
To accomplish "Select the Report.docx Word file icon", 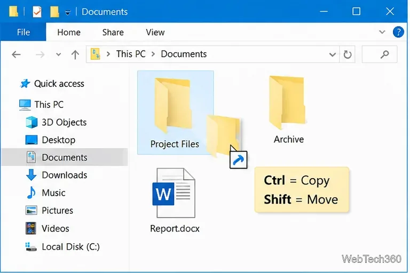I will [174, 193].
